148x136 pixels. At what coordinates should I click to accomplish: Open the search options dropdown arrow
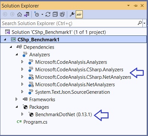point(145,23)
